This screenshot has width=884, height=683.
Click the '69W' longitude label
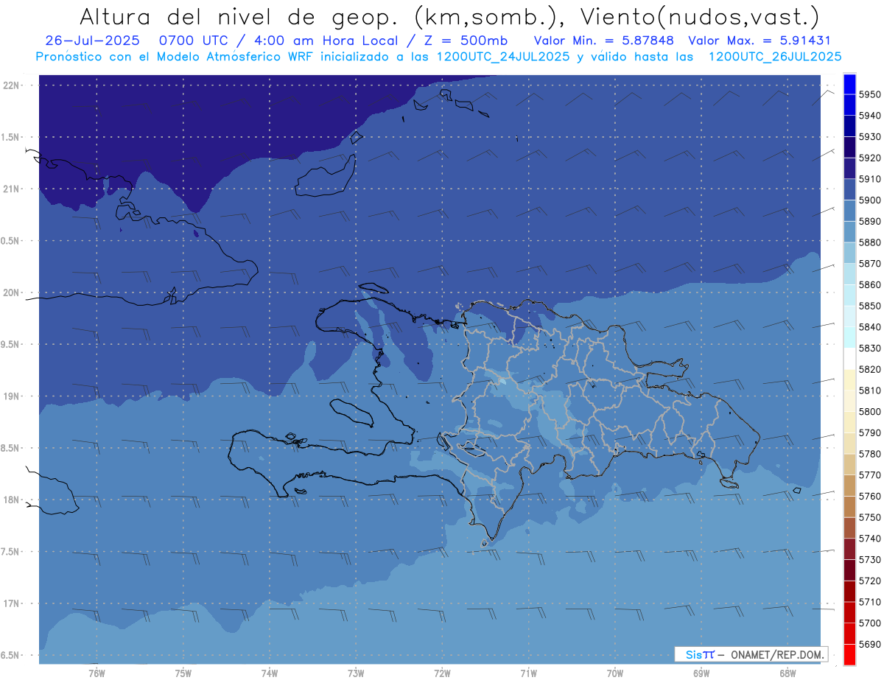coord(701,673)
